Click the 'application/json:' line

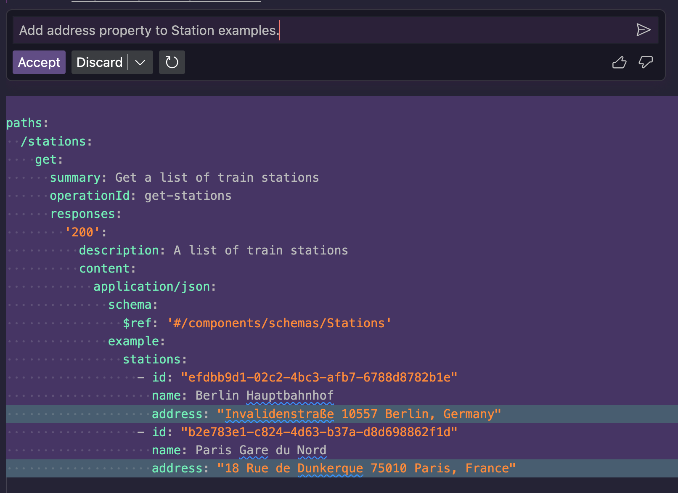[155, 286]
